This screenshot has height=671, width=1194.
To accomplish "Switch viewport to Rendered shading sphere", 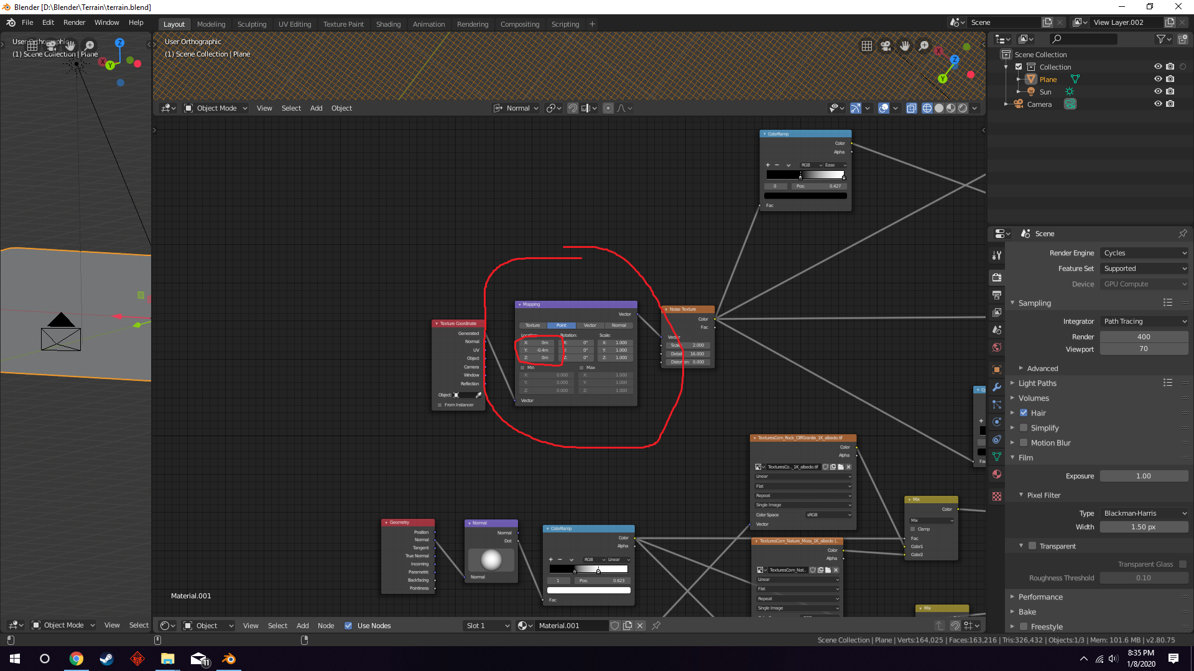I will tap(963, 108).
